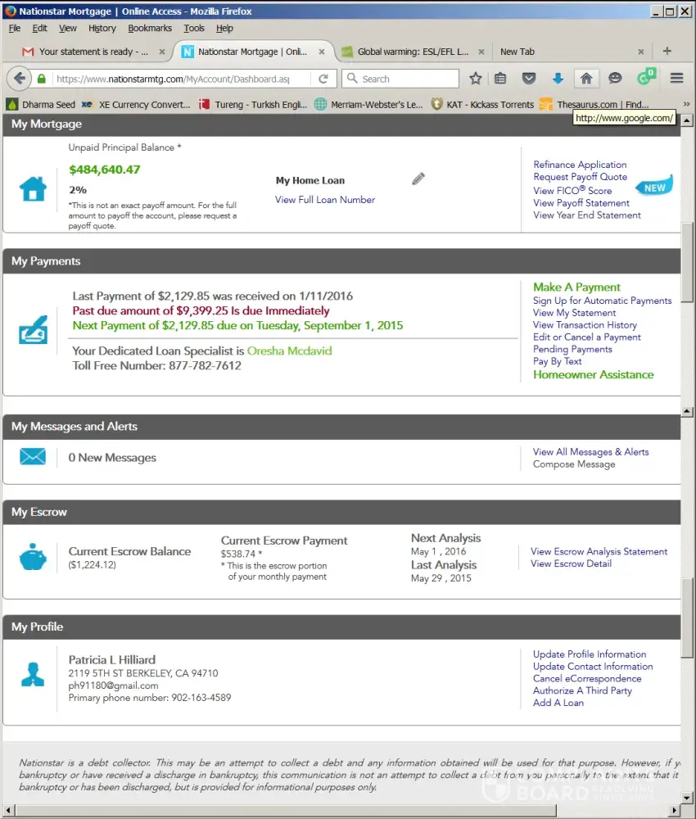The width and height of the screenshot is (696, 819).
Task: Click the payment check-writing icon
Action: coord(33,329)
